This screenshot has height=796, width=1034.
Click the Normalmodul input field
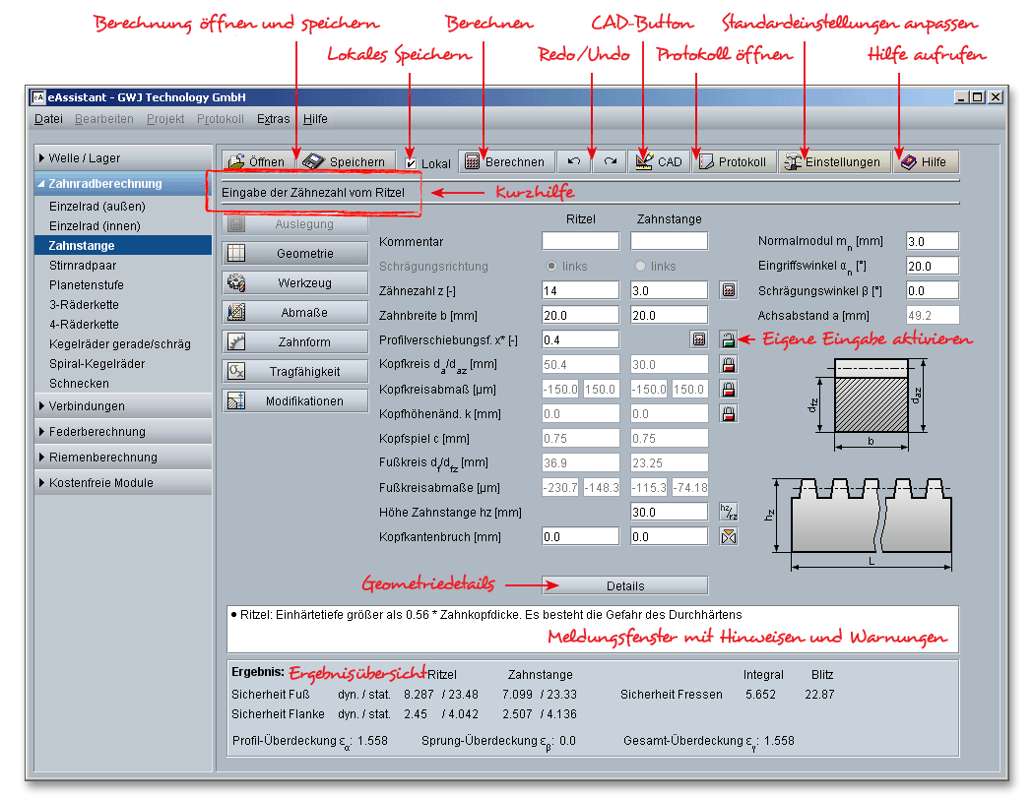(x=932, y=241)
